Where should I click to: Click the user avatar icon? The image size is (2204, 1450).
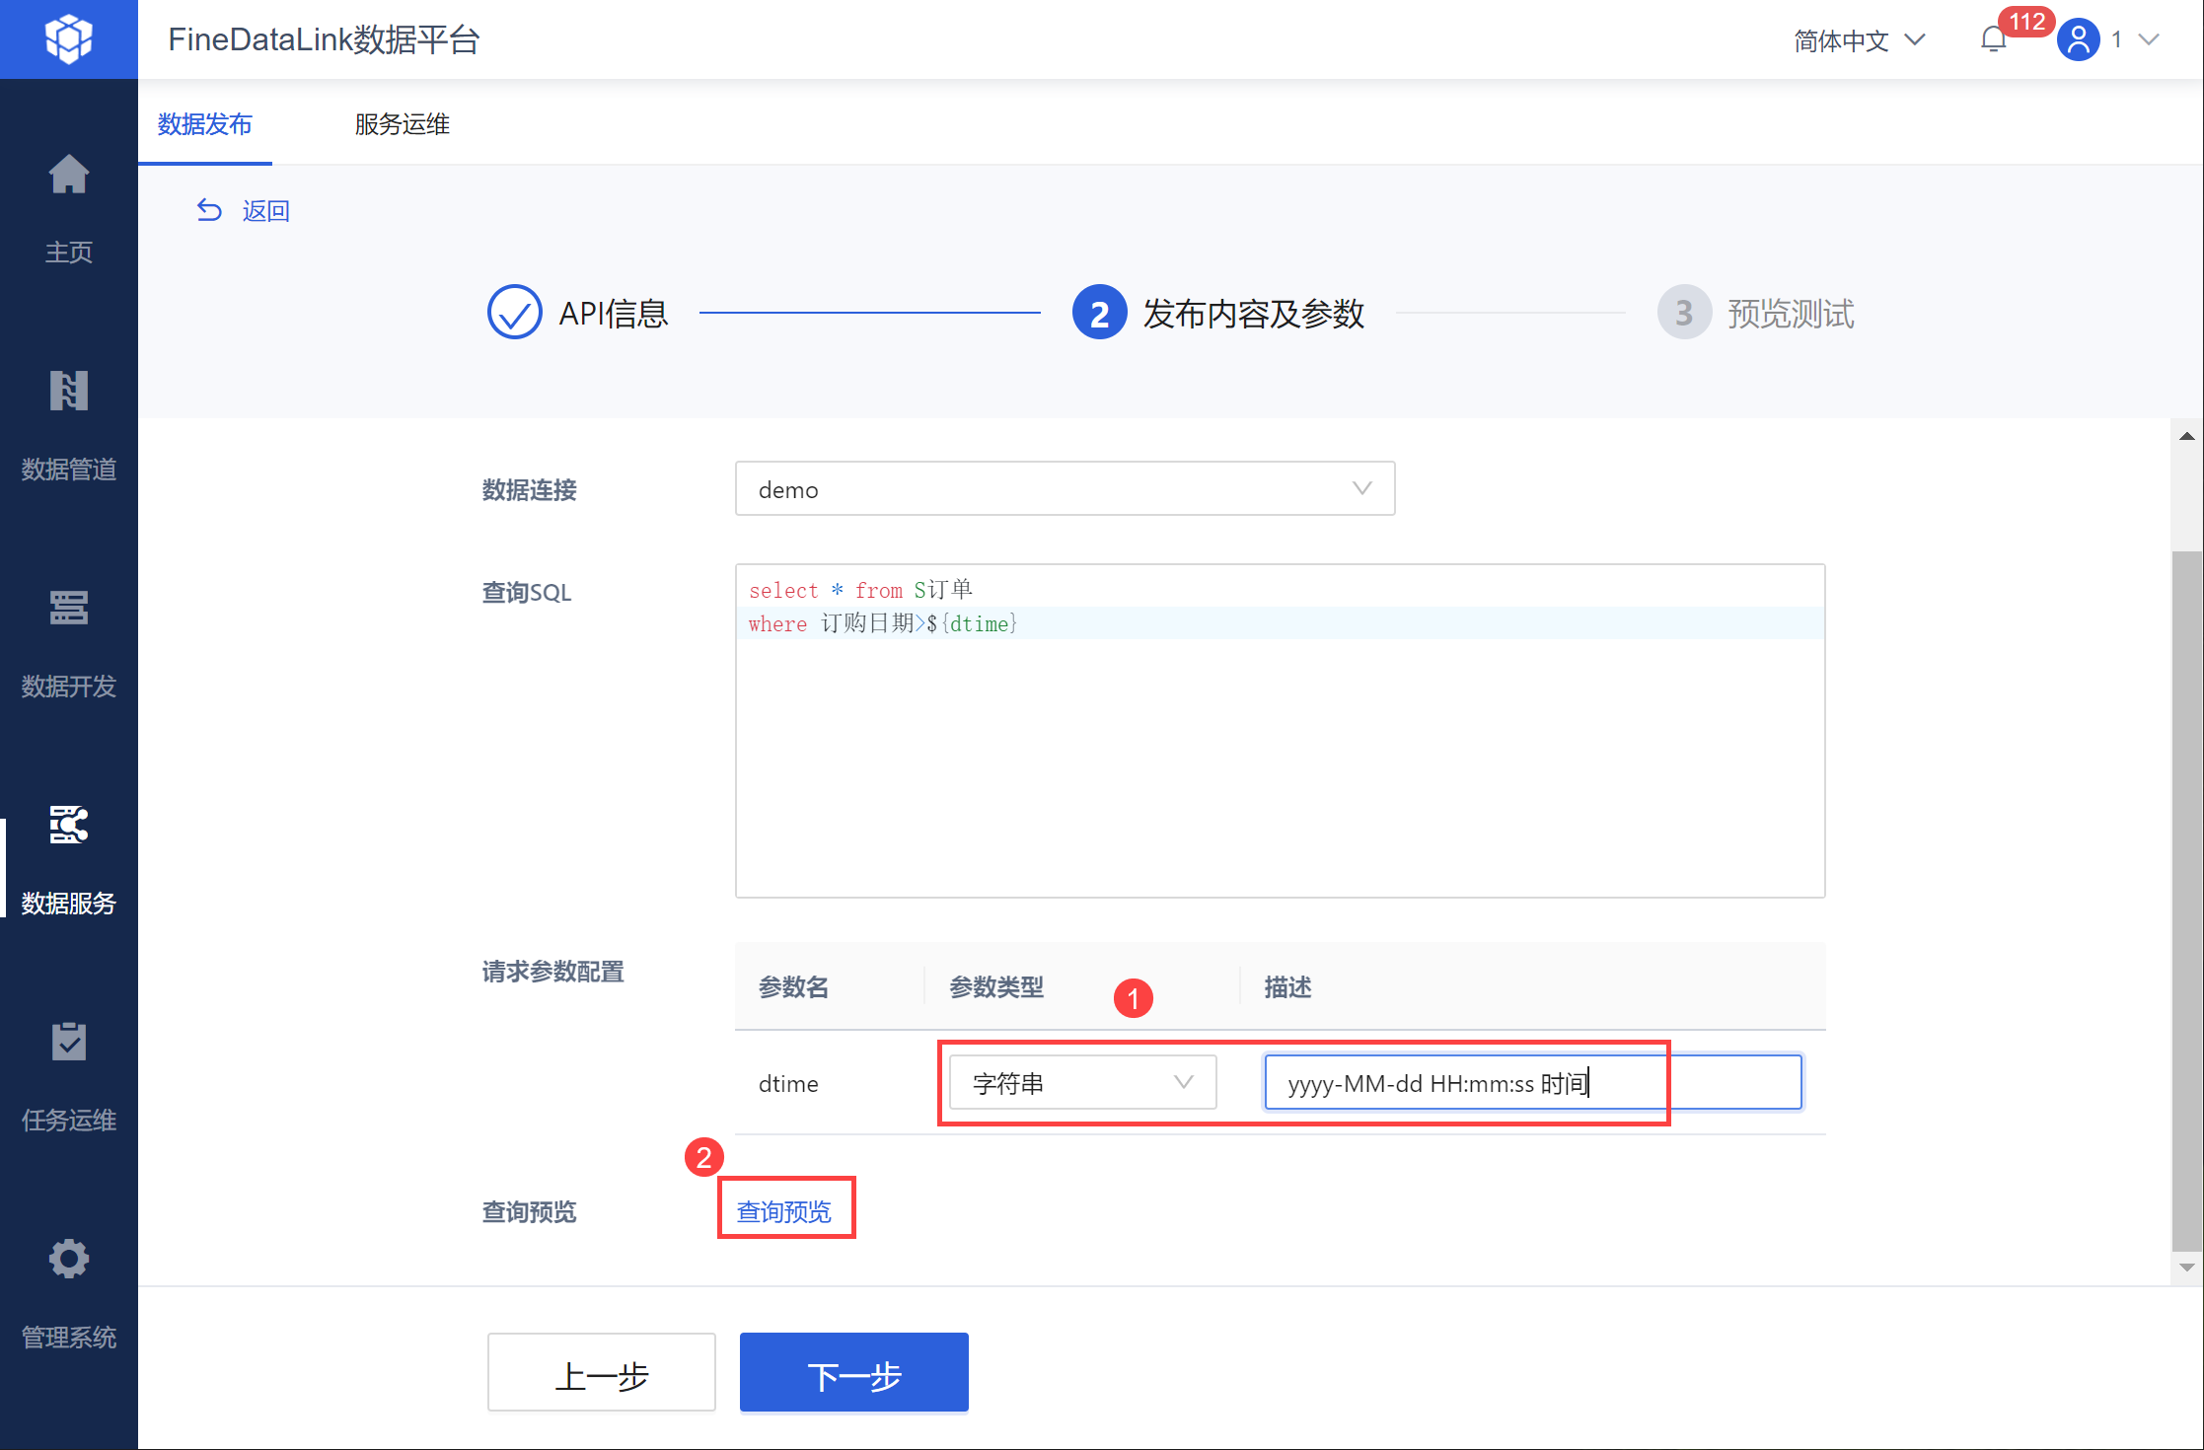point(2078,39)
